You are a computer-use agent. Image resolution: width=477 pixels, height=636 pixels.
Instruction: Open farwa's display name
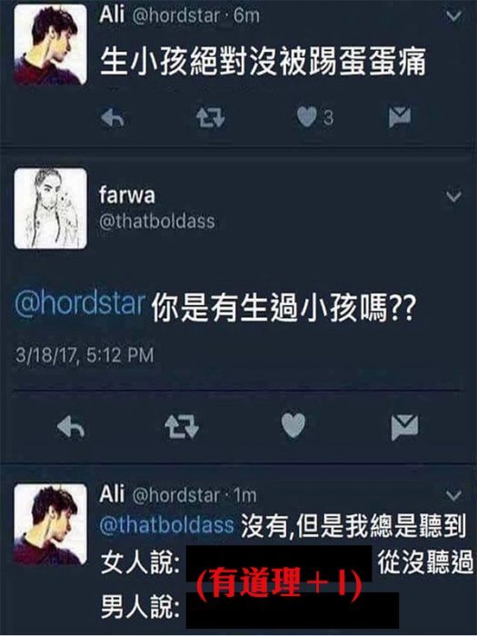click(x=127, y=195)
